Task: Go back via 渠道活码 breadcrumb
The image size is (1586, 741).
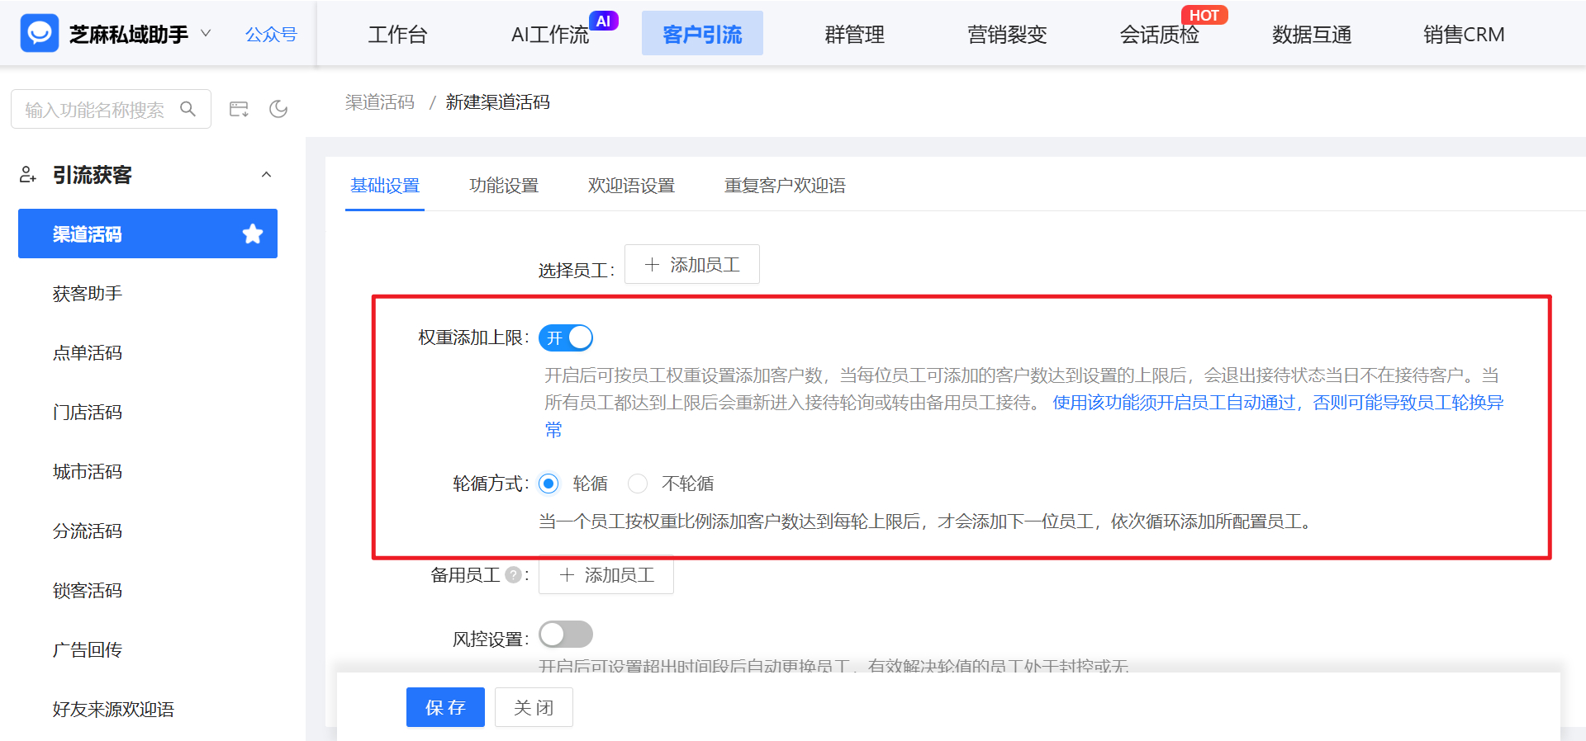Action: (x=380, y=102)
